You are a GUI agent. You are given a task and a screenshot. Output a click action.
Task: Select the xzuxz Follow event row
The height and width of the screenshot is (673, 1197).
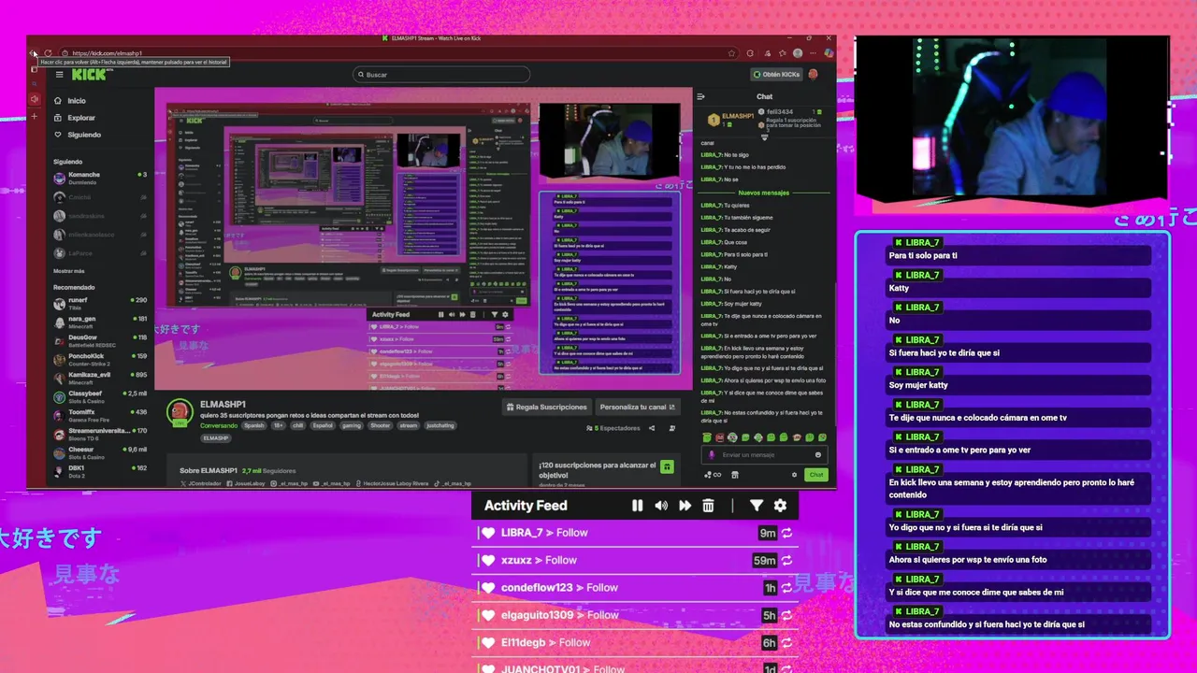click(x=635, y=560)
